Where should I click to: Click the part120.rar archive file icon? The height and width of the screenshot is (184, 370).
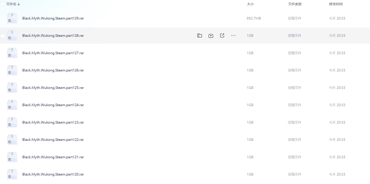pos(12,174)
